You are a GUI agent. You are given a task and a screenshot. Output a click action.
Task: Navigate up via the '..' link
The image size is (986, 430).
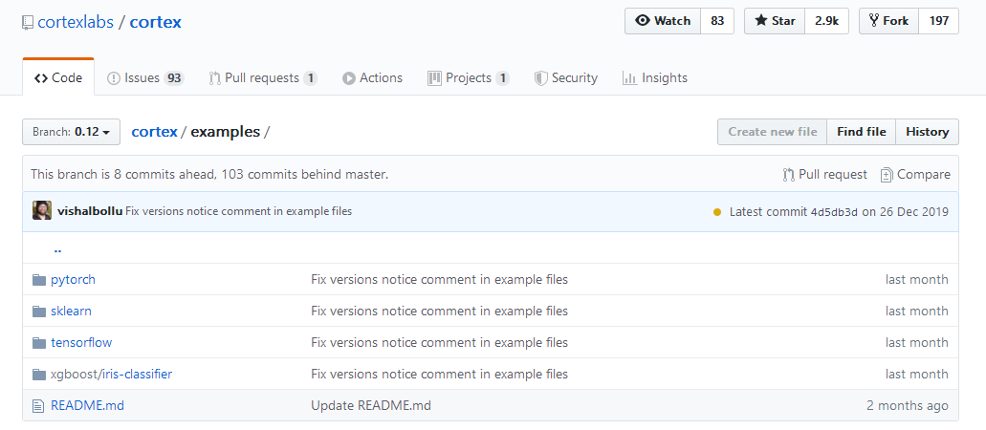57,248
